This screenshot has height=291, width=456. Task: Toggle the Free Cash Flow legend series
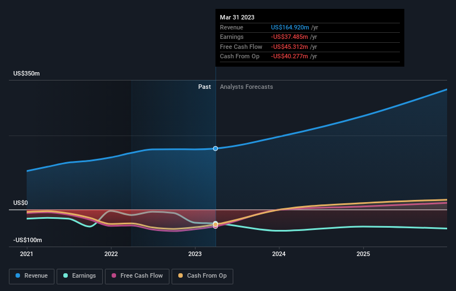[137, 276]
